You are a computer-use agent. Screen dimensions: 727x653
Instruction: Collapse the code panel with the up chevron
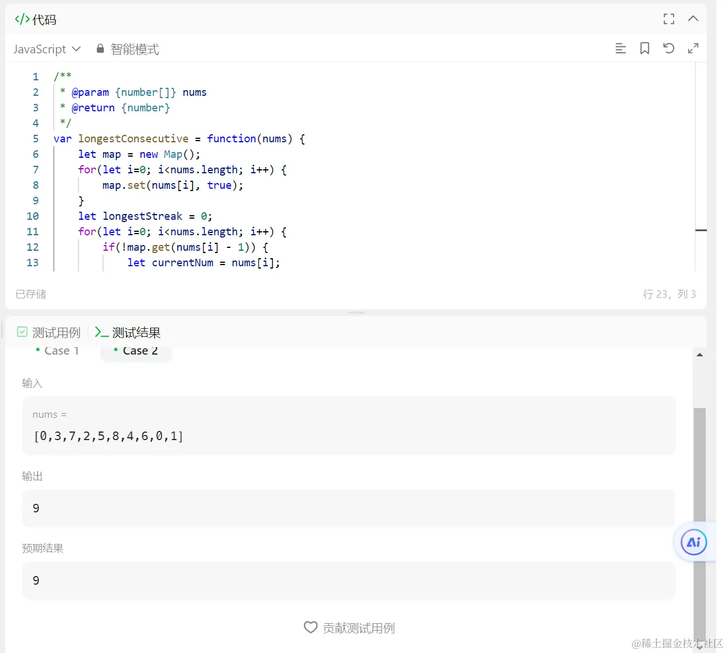[693, 19]
